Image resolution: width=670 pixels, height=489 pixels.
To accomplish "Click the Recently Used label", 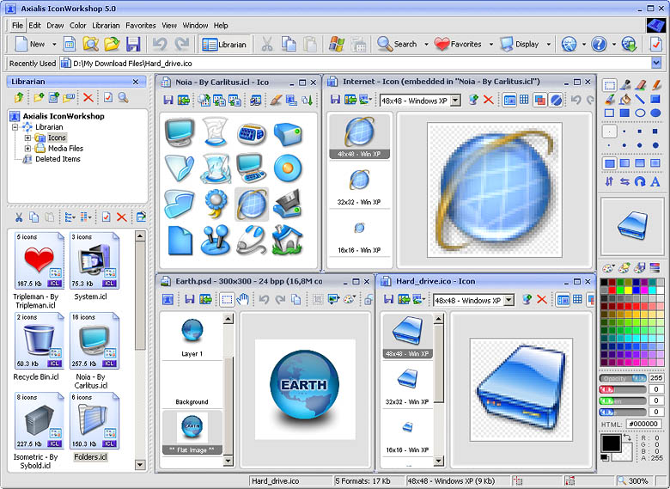I will 33,64.
